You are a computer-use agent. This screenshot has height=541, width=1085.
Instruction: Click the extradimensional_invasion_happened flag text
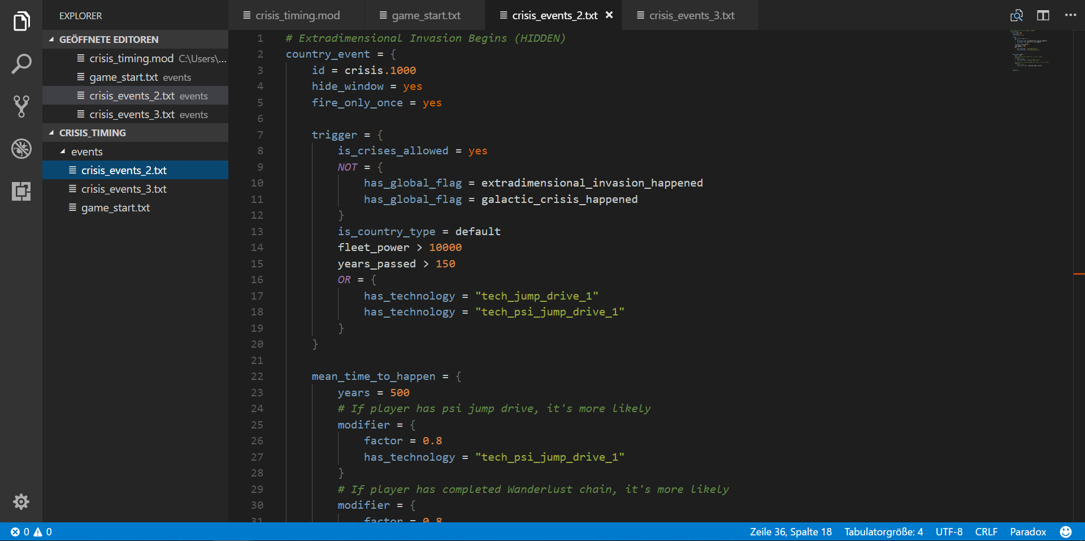point(592,183)
